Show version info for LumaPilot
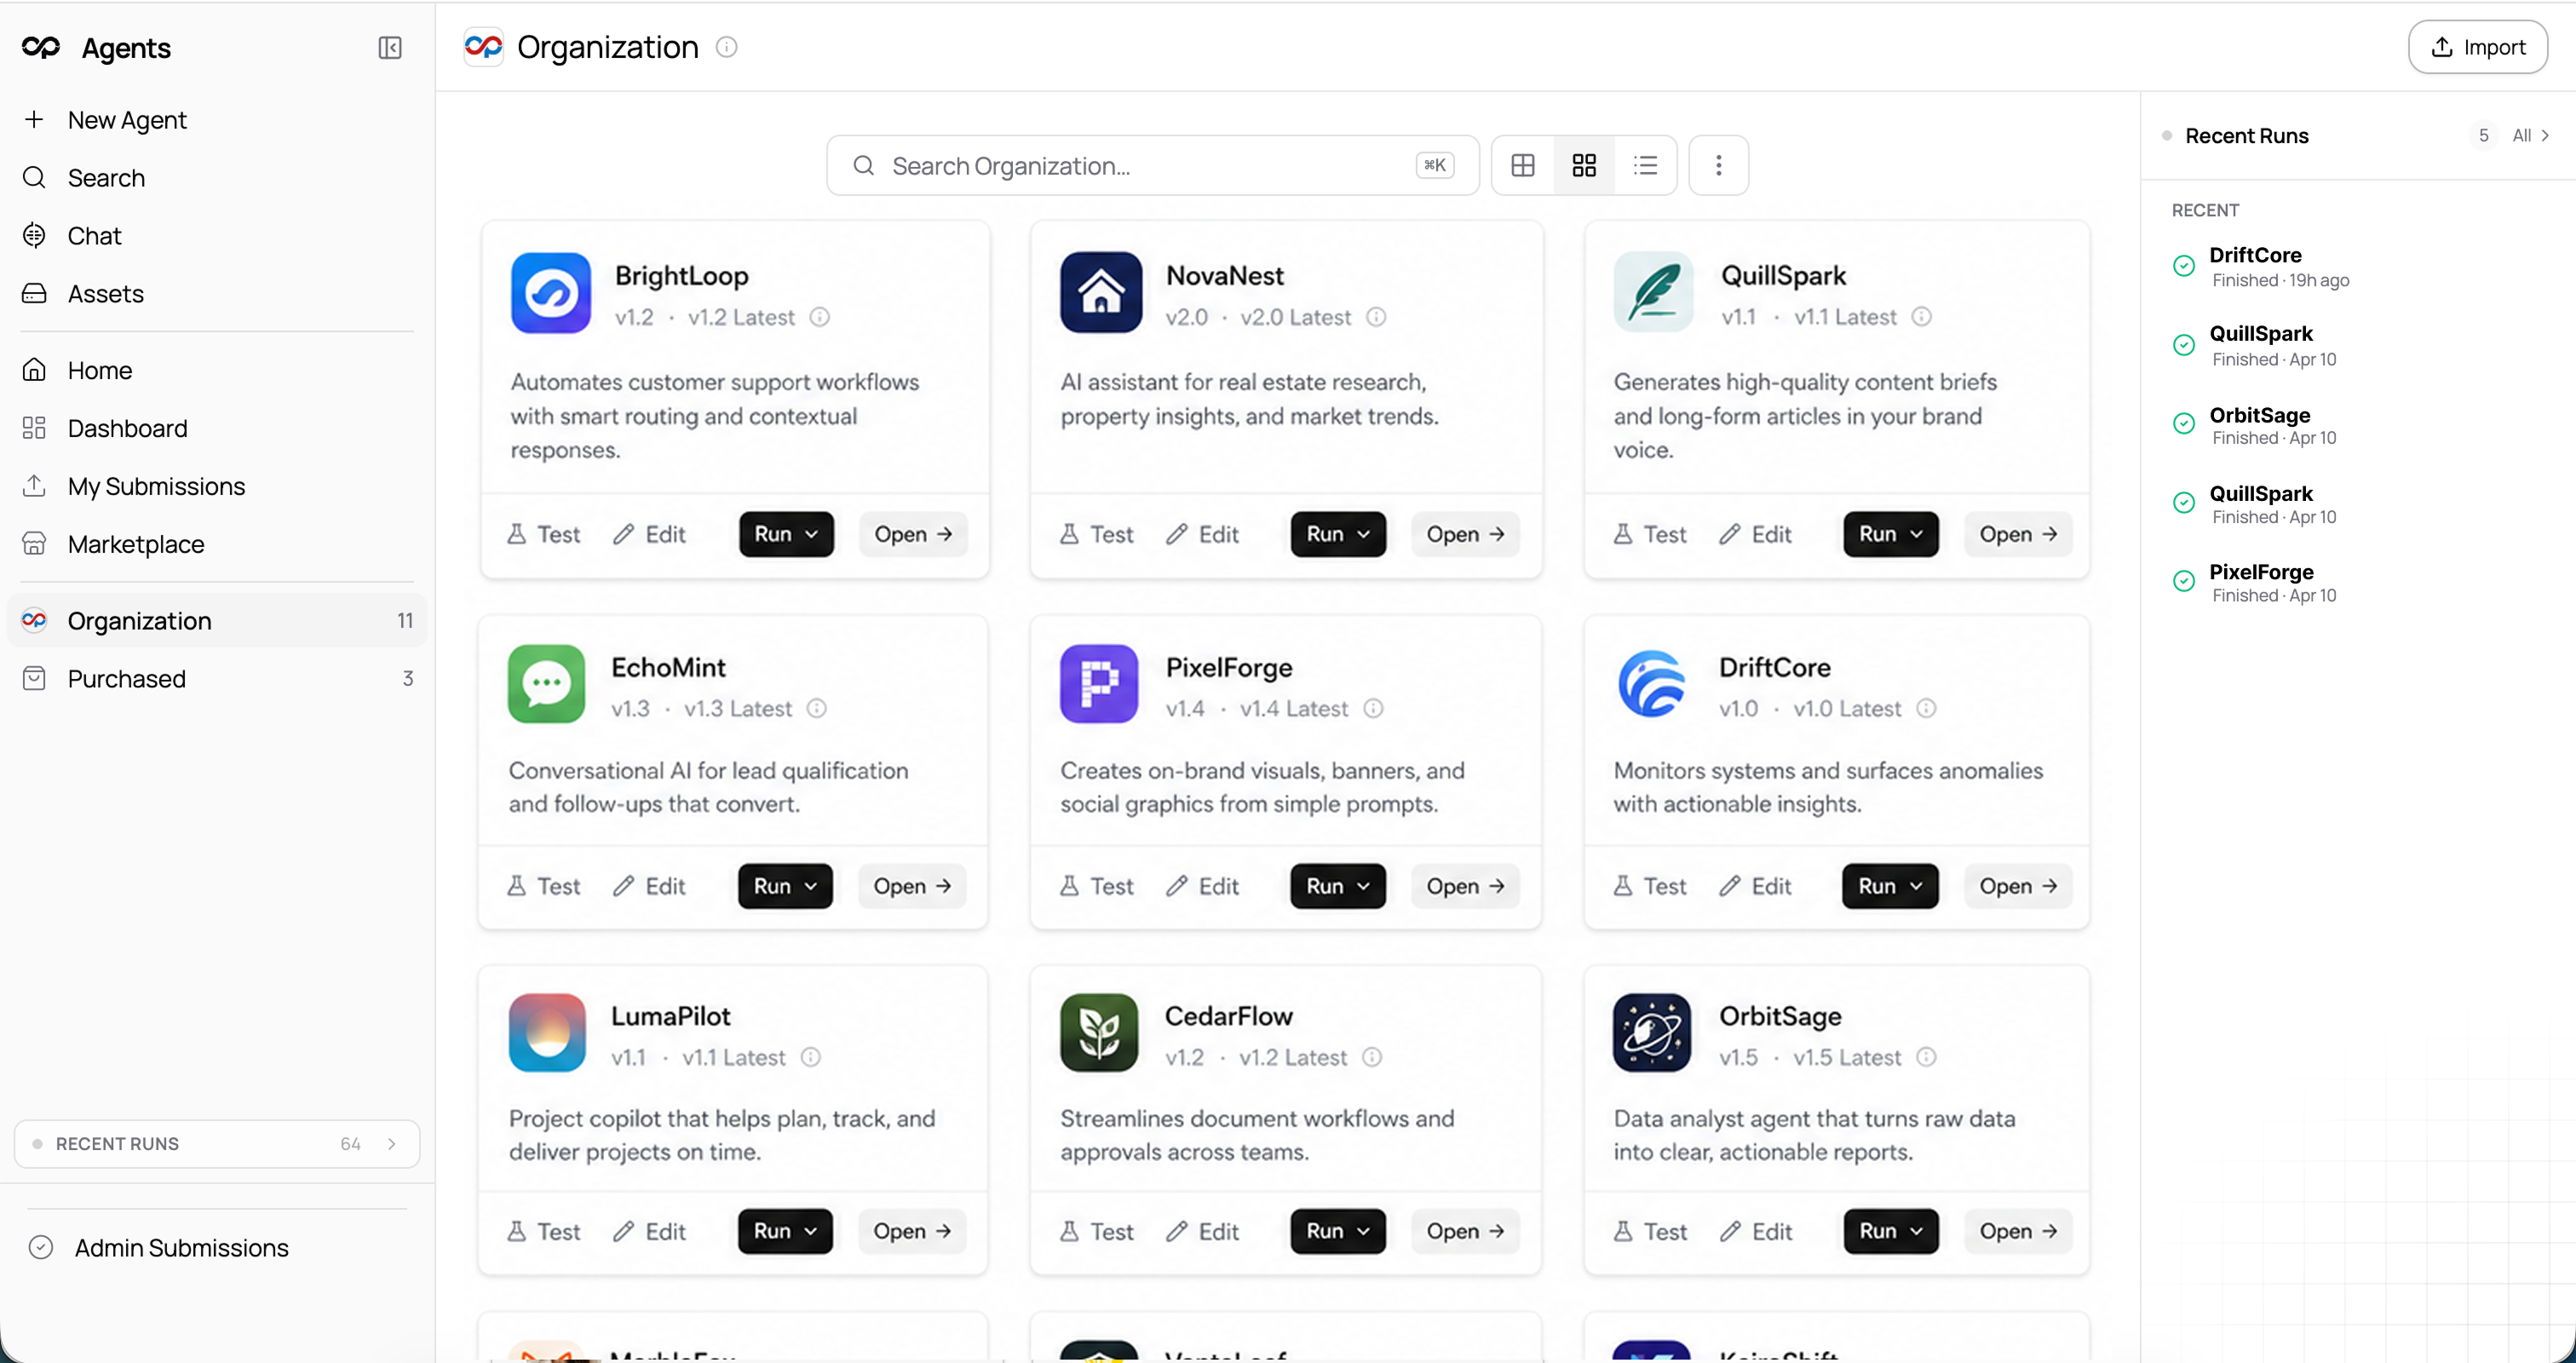Screen dimensions: 2576x1363 click(x=811, y=1057)
